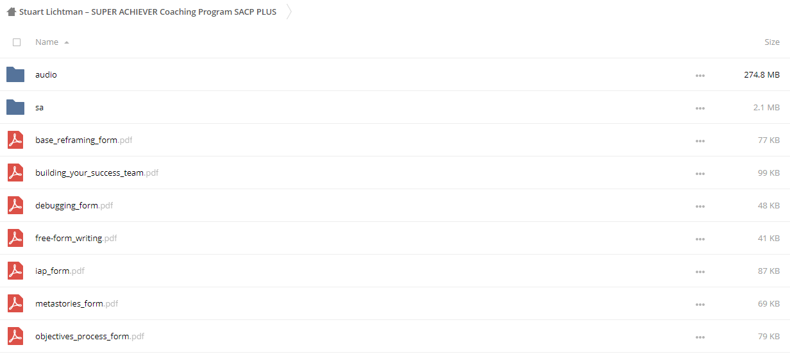This screenshot has width=790, height=354.
Task: Open the sa folder icon
Action: point(15,107)
